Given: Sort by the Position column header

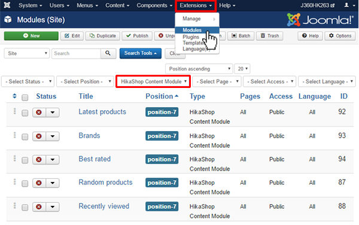Looking at the screenshot, I should (x=162, y=96).
